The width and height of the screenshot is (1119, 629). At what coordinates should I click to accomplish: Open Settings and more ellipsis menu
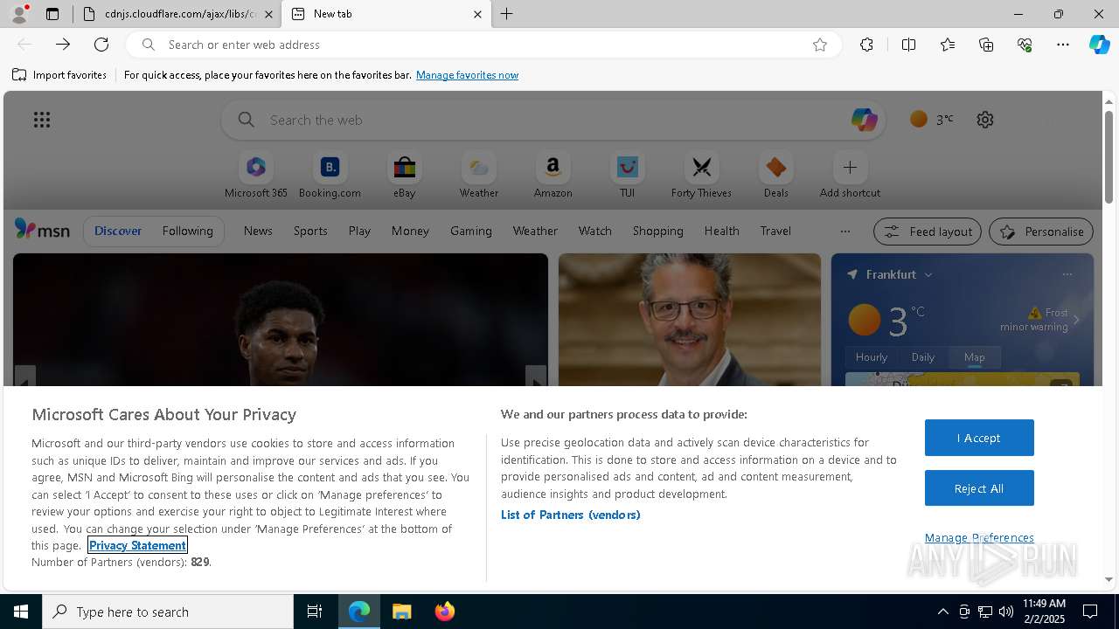pyautogui.click(x=1063, y=45)
